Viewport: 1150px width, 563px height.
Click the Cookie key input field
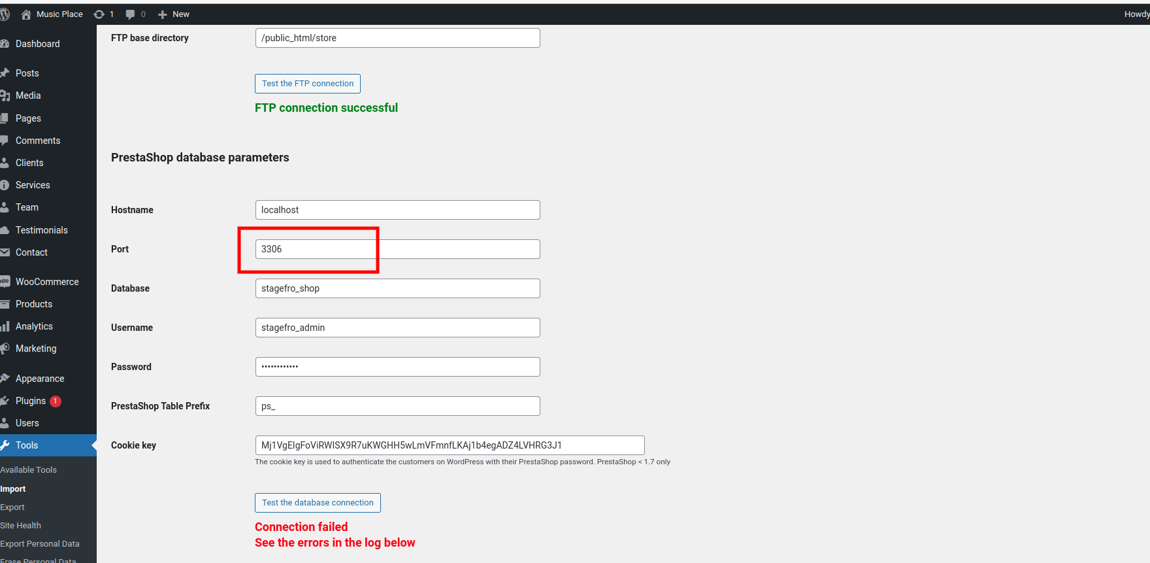pyautogui.click(x=450, y=445)
